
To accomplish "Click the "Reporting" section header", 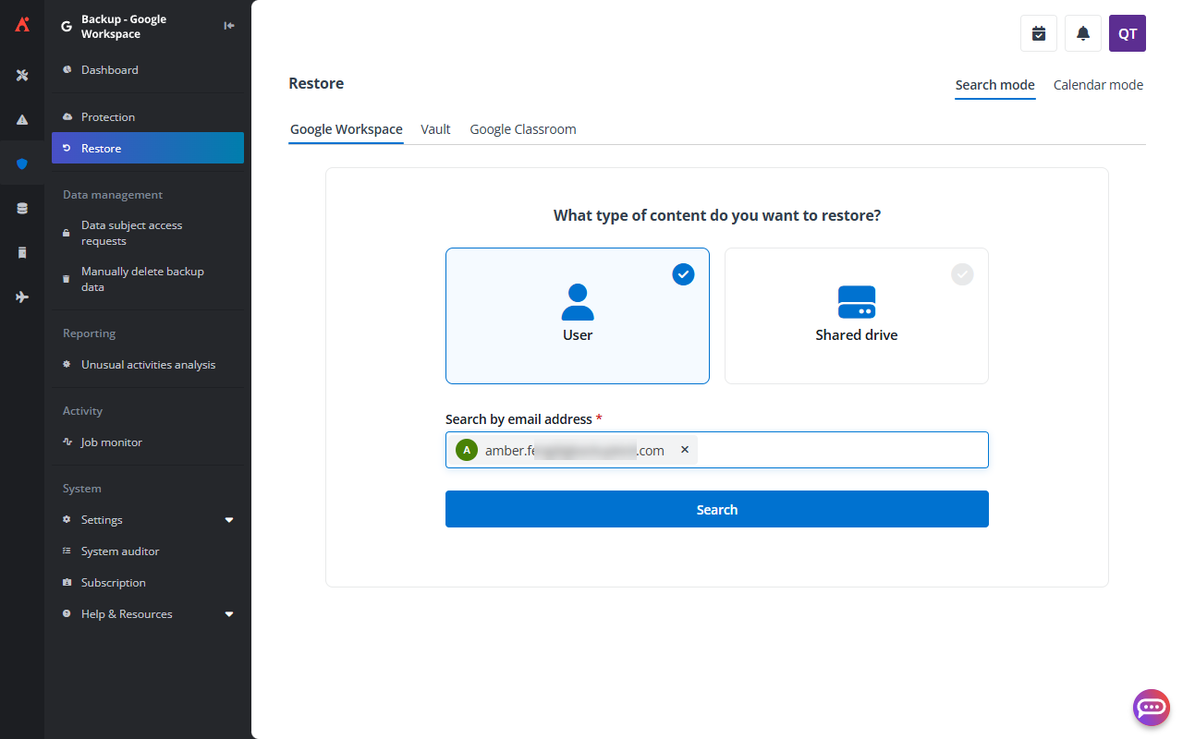I will [x=90, y=333].
